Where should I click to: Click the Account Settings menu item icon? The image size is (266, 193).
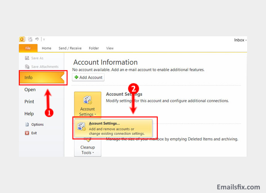pos(81,127)
